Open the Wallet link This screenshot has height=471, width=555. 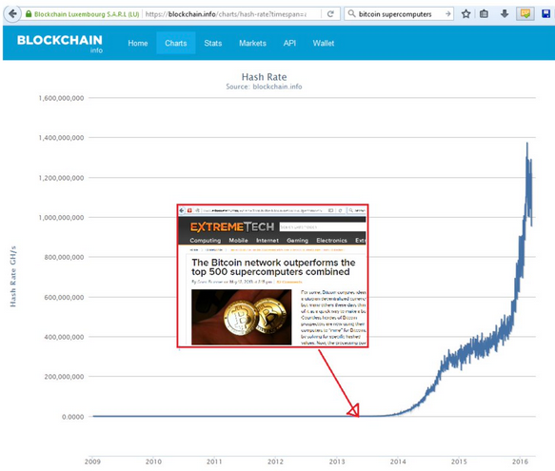click(x=323, y=43)
